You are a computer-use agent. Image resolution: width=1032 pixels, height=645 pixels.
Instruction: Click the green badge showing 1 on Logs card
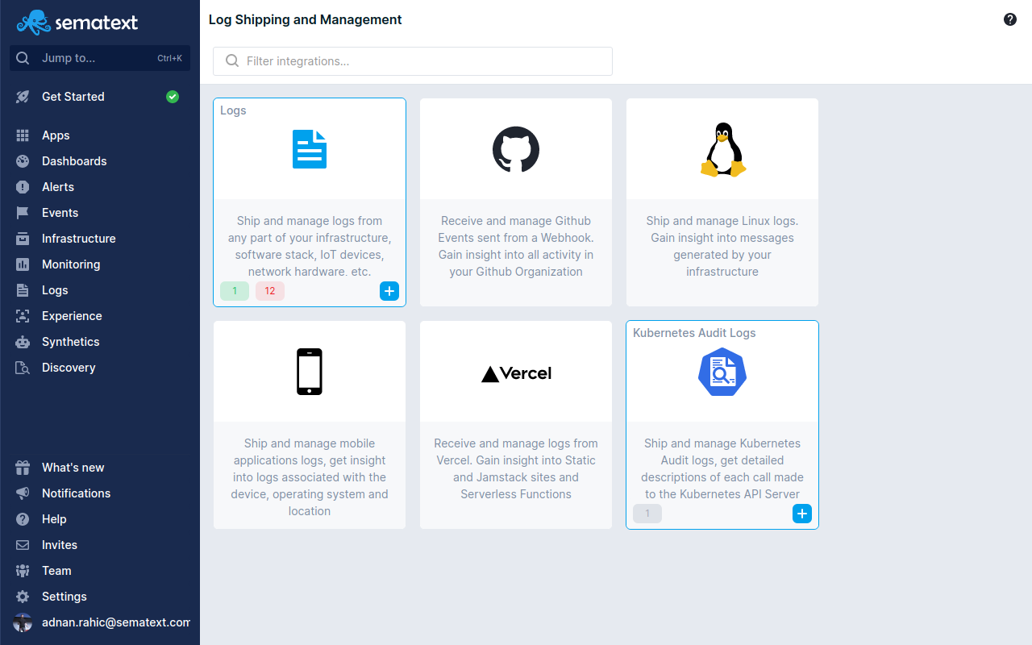pos(235,291)
